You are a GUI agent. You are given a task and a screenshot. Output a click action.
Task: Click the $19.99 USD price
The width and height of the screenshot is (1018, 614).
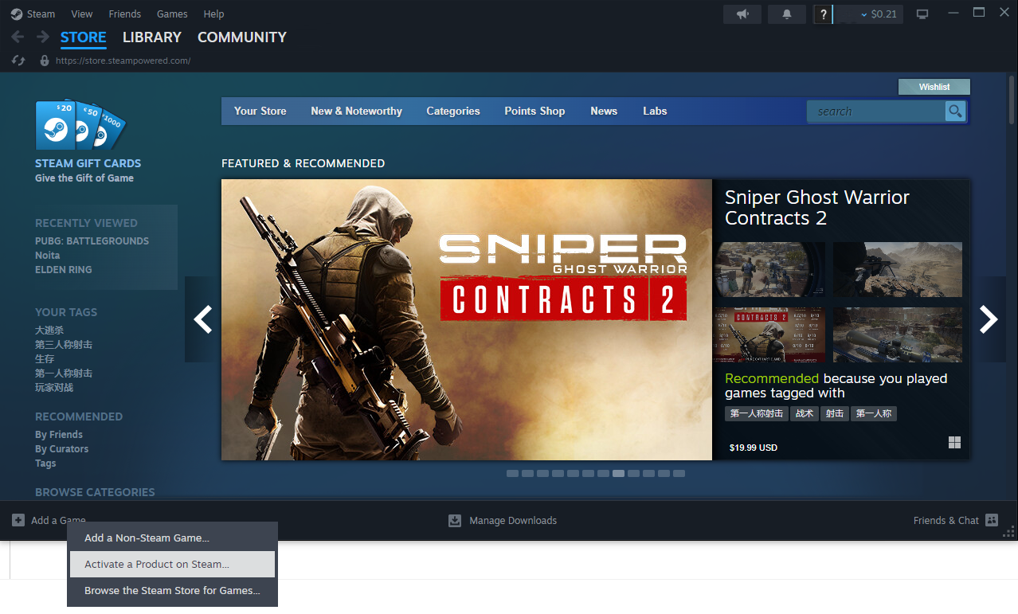(754, 448)
